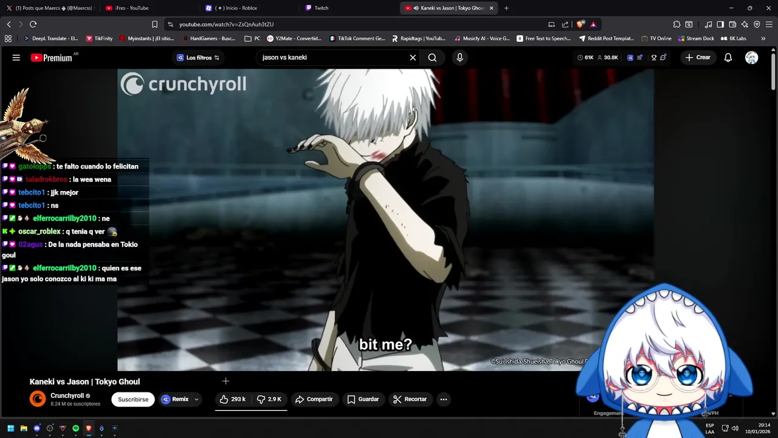Click the plus icon beside video title
Screen dimensions: 778x438
[225, 381]
